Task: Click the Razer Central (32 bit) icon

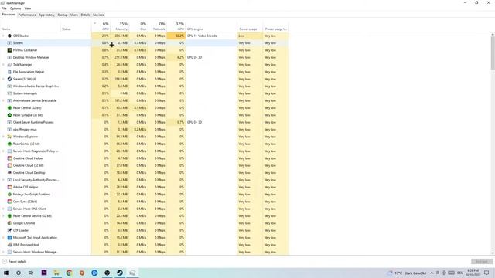Action: click(x=9, y=108)
